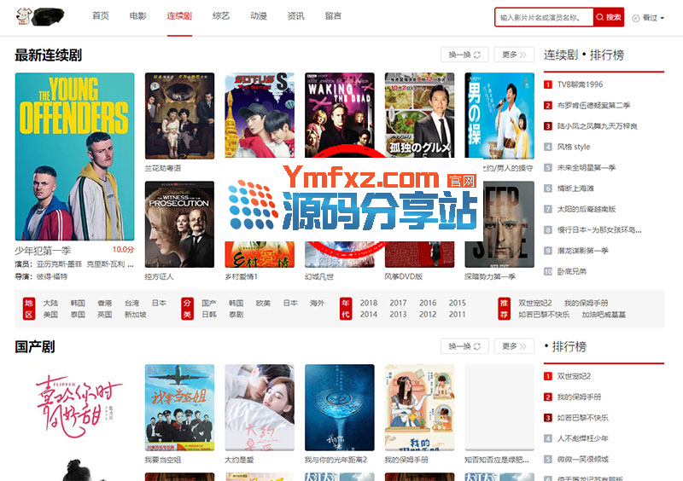Refresh 国产剧 with the 换一换 button

464,346
